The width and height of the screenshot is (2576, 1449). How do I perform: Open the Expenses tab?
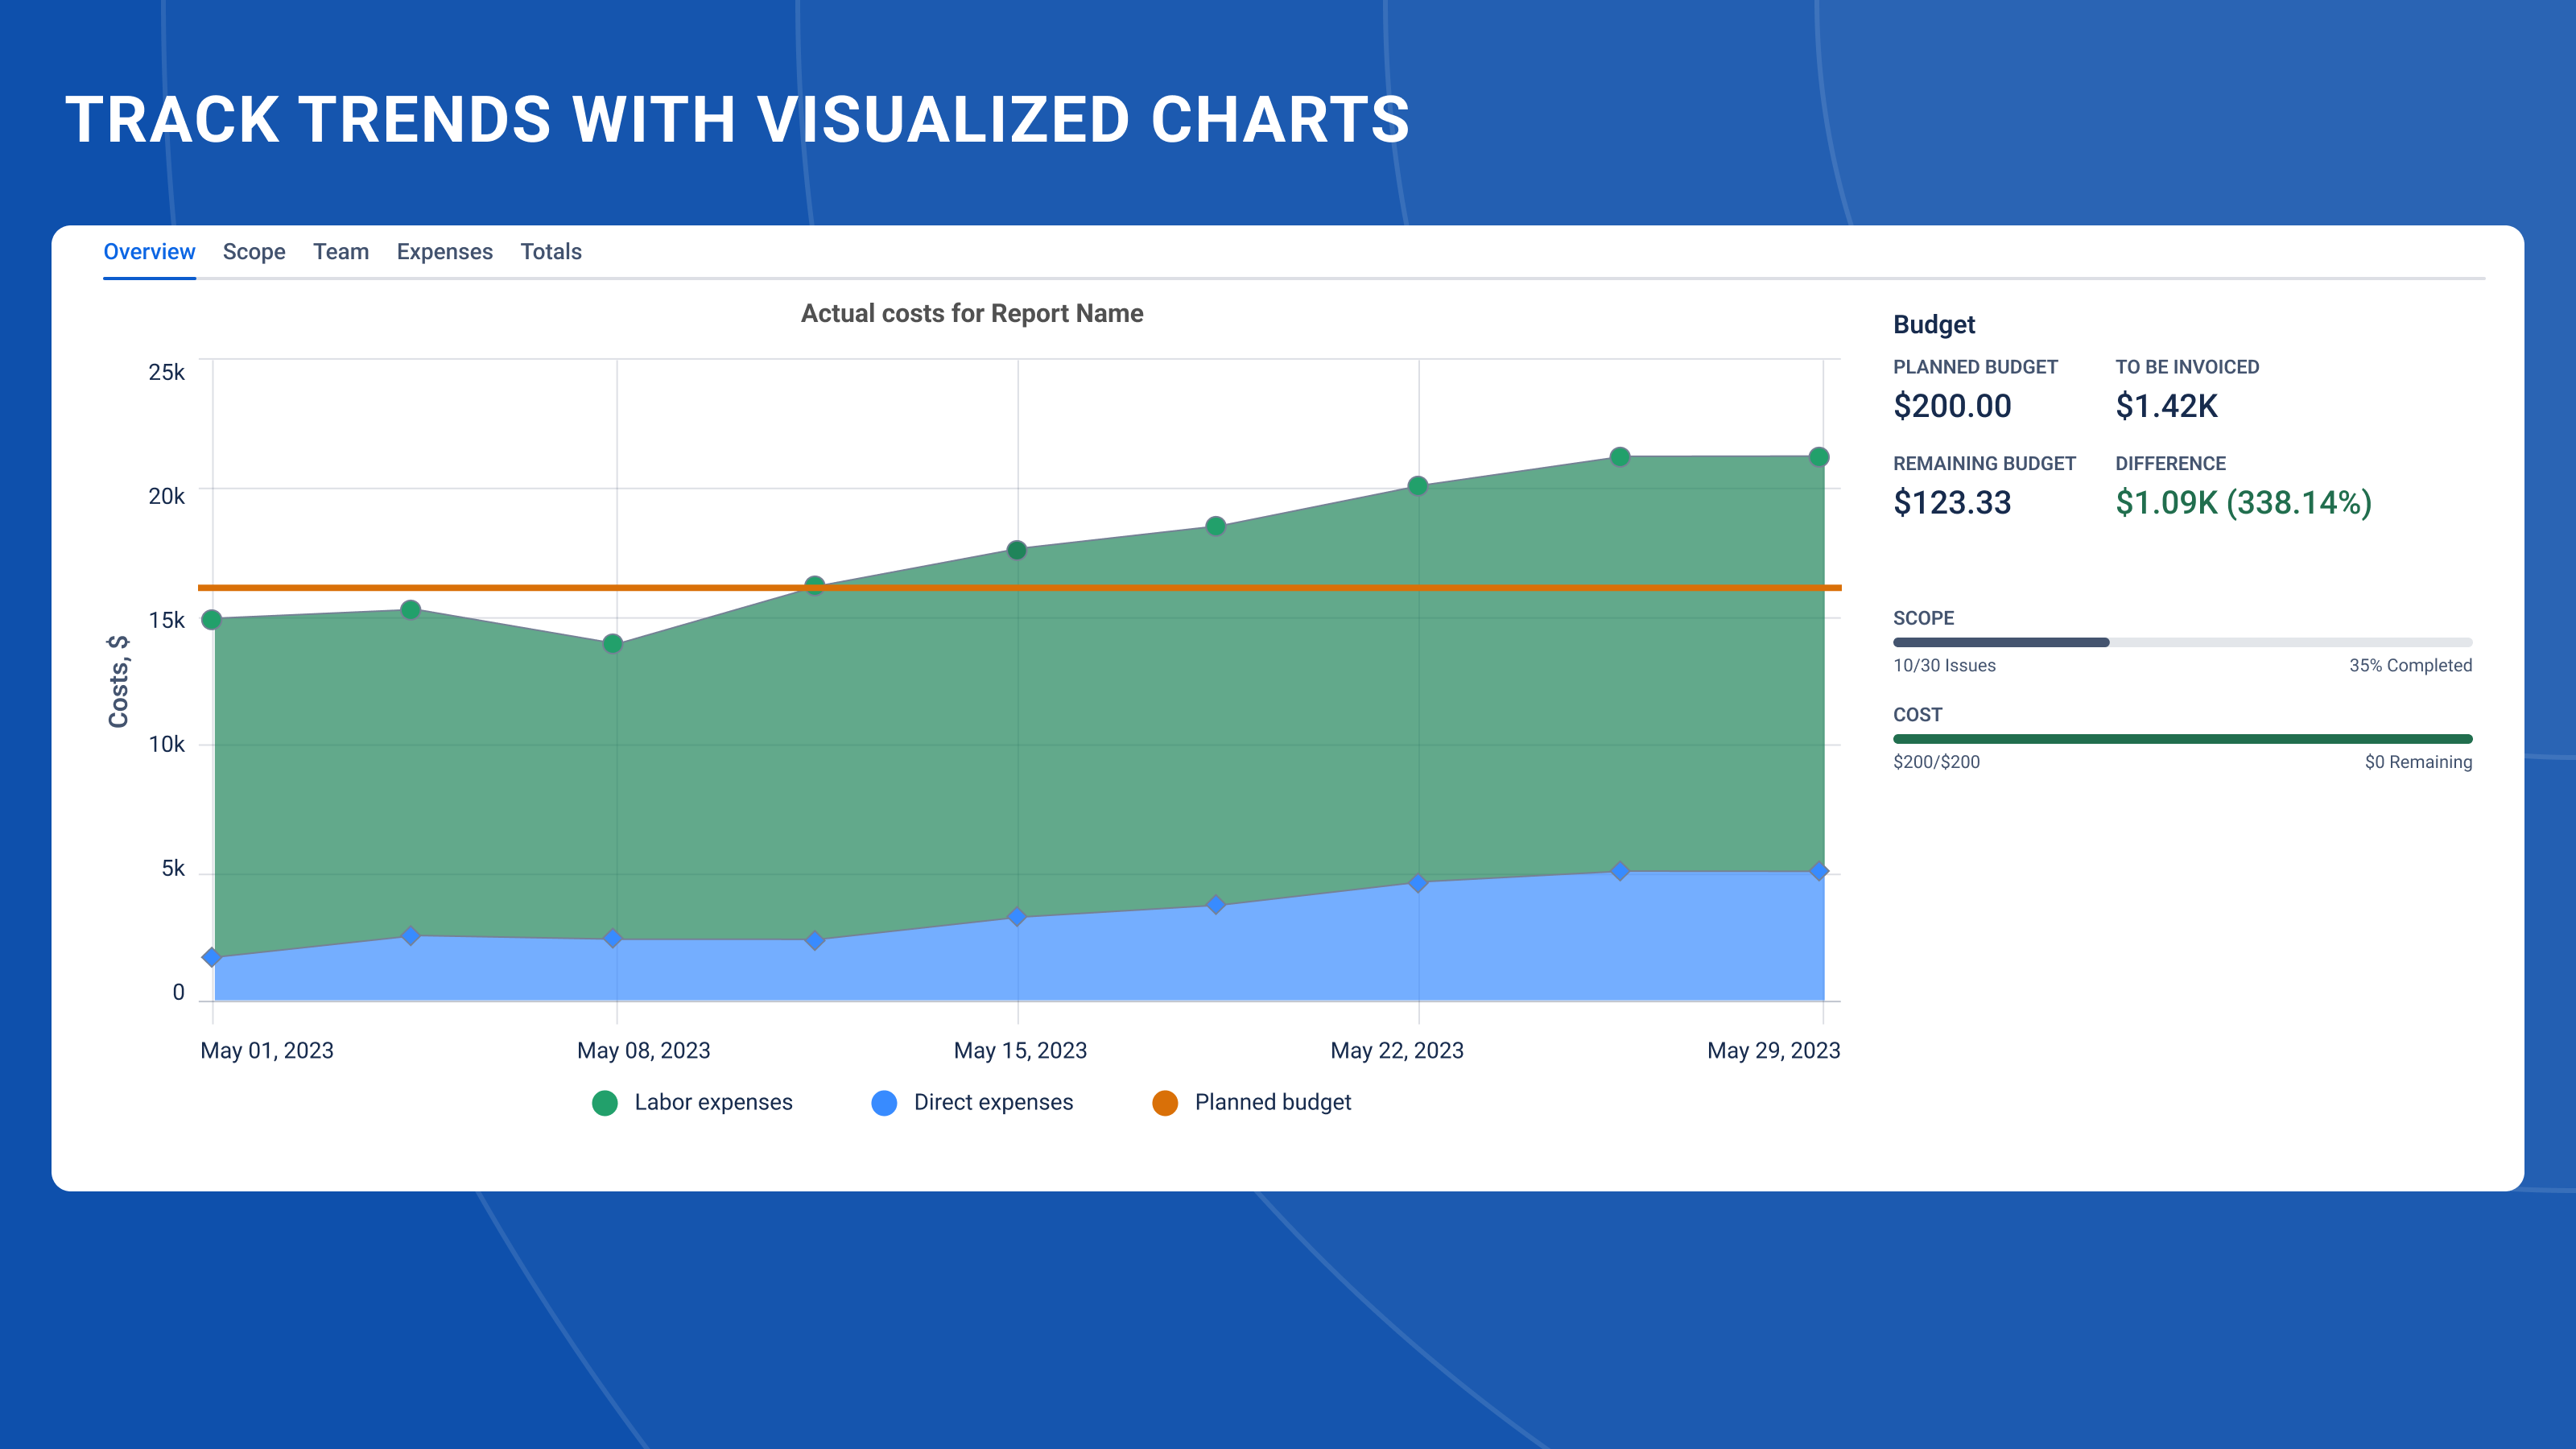coord(444,252)
